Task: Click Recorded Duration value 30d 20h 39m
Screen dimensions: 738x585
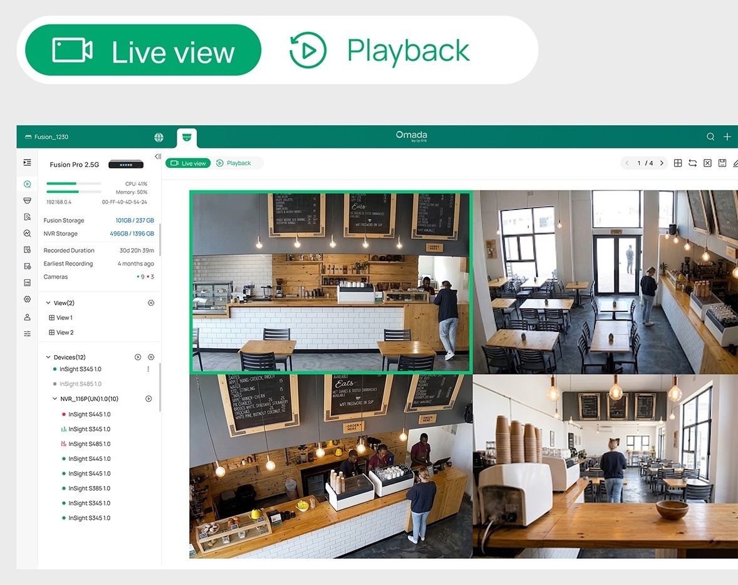Action: [x=137, y=251]
